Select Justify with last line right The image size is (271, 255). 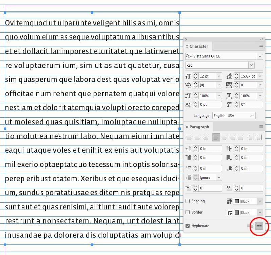[232, 137]
